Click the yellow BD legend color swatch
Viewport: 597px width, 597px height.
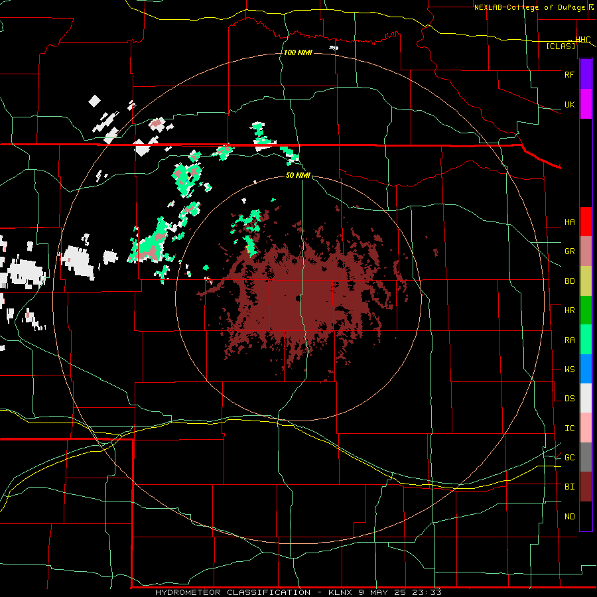(x=586, y=281)
